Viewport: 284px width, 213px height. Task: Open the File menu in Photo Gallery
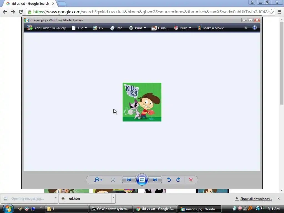click(x=79, y=28)
